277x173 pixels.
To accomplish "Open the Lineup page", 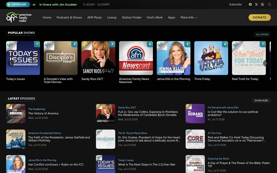I will (112, 17).
